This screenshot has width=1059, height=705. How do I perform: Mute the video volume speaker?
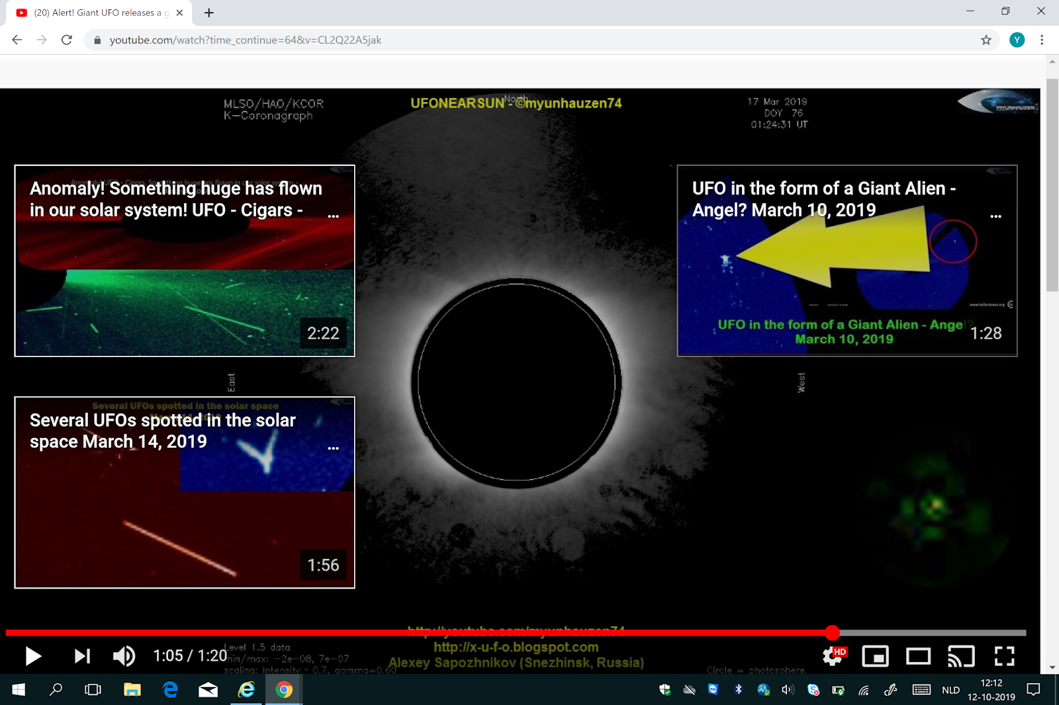(124, 656)
